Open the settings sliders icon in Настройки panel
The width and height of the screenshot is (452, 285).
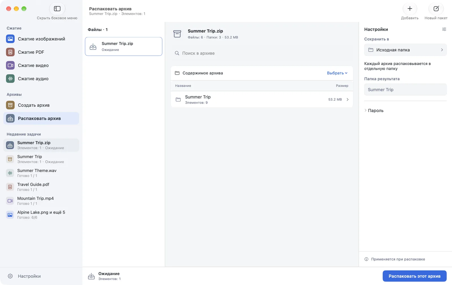pyautogui.click(x=444, y=29)
